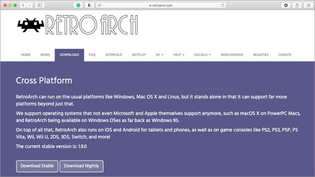Open the SOCIALS dropdown menu
The height and width of the screenshot is (177, 315).
click(202, 55)
